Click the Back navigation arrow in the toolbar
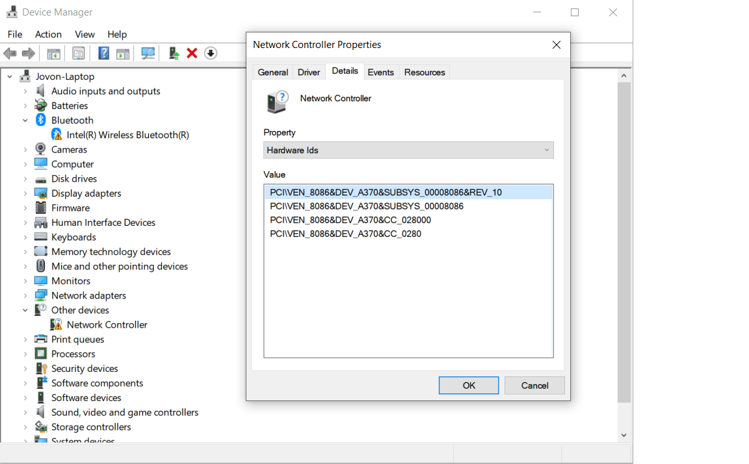749x464 pixels. pos(10,53)
